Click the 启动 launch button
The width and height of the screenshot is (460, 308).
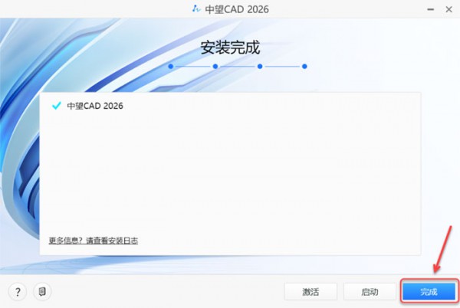point(370,292)
